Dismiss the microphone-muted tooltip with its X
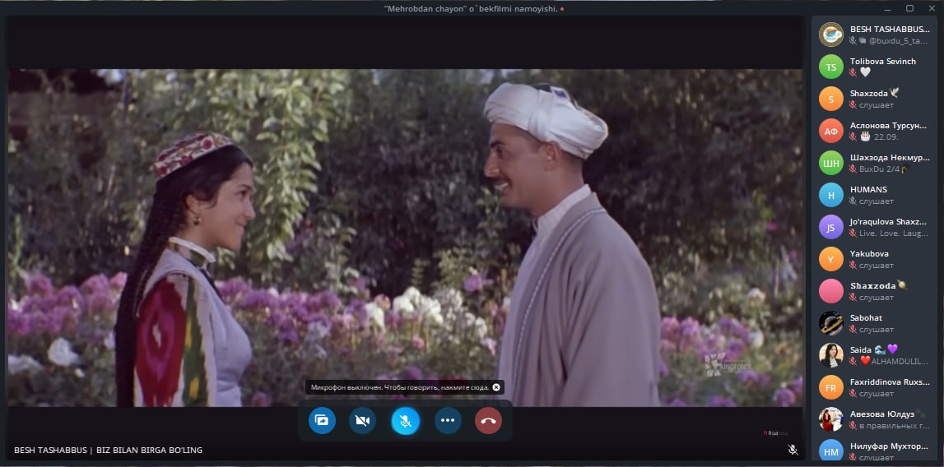 [496, 387]
